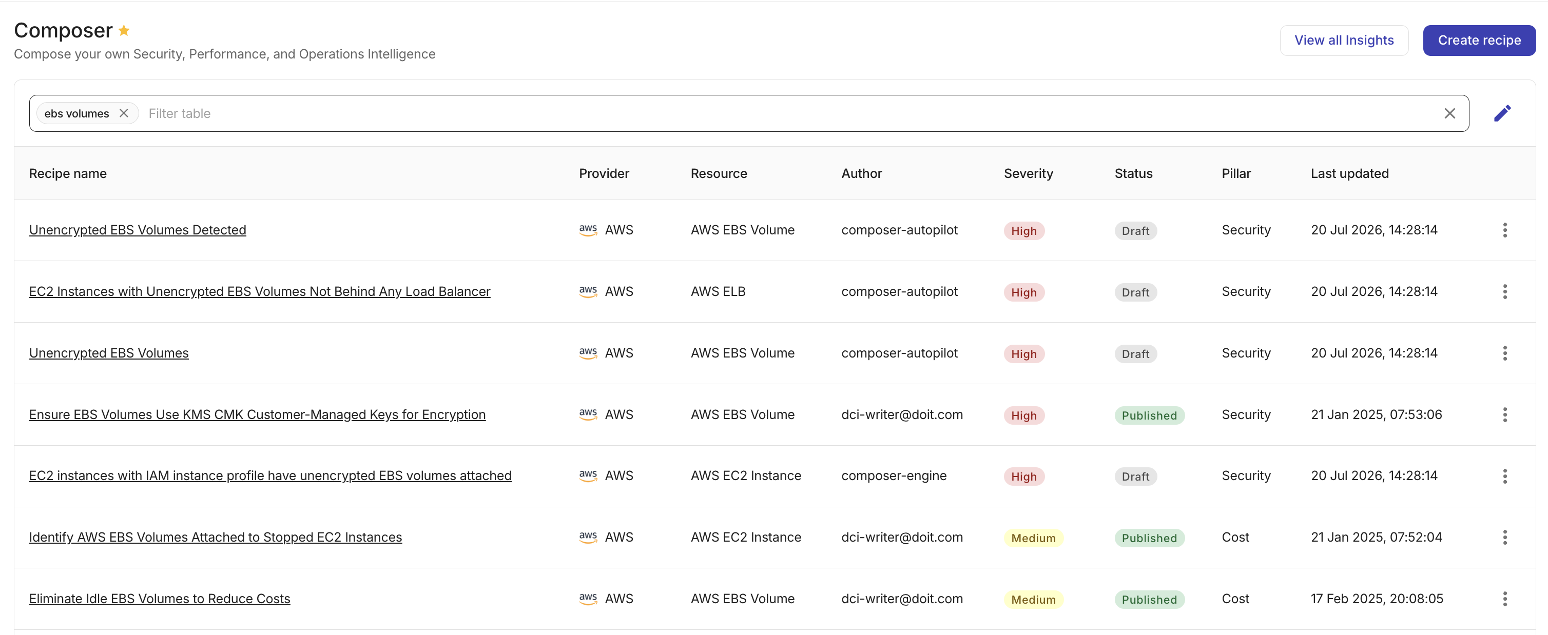This screenshot has width=1548, height=635.
Task: Open row menu for Identify AWS EBS Volumes Attached
Action: [x=1505, y=537]
